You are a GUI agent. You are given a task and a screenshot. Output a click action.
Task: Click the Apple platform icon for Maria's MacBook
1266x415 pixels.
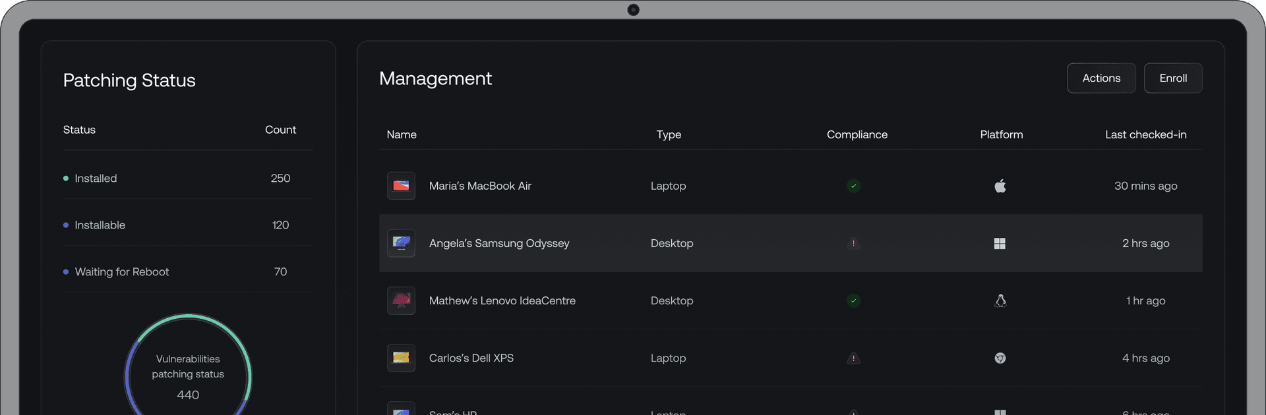1000,186
